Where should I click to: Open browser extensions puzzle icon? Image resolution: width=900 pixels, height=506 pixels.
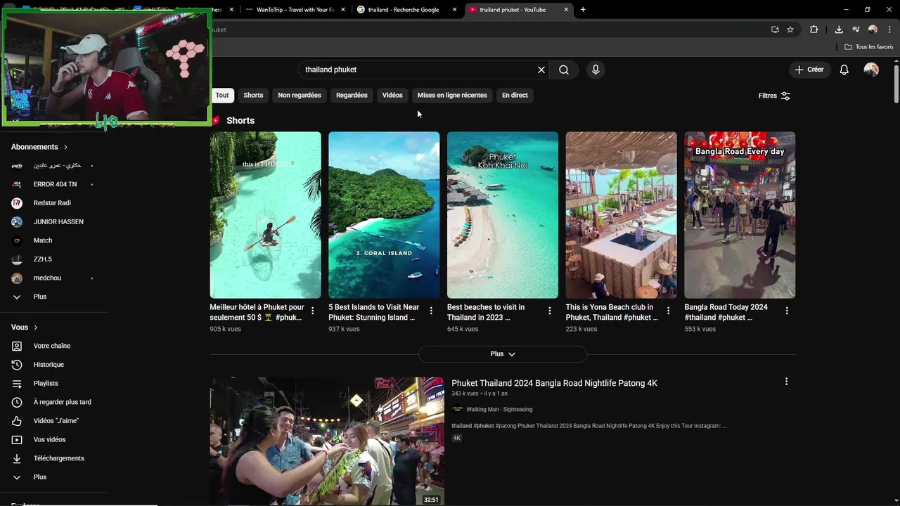814,30
